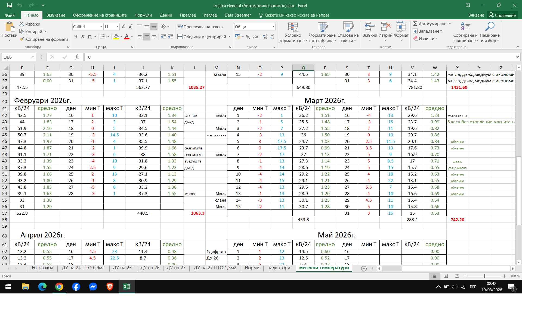Click the Orientation text angle icon

pos(163,27)
